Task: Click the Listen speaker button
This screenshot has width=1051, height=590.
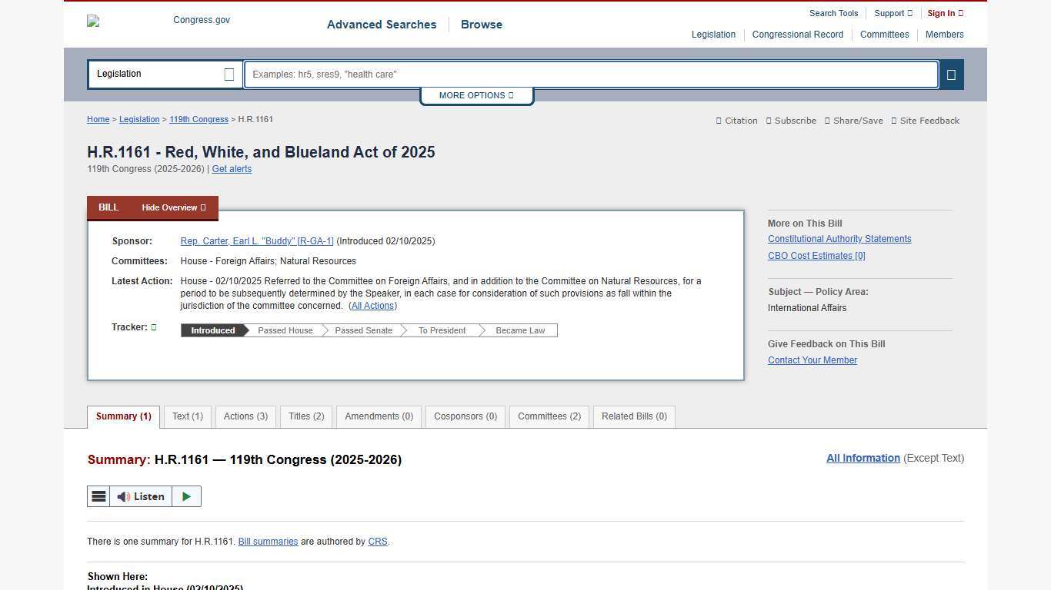Action: (142, 496)
